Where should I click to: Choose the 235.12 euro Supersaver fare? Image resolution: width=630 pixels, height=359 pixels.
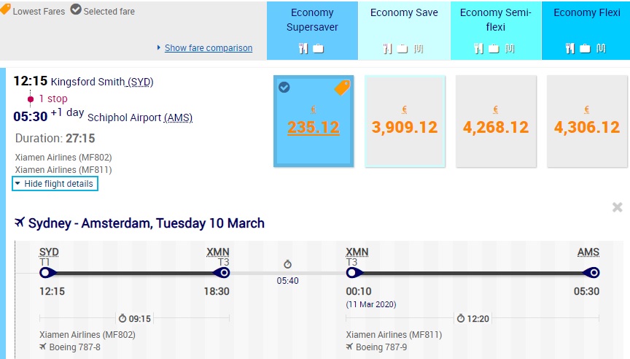tap(314, 121)
